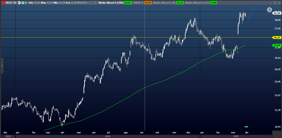282x138 pixels.
Task: Click the green status circle indicator
Action: pos(25,3)
